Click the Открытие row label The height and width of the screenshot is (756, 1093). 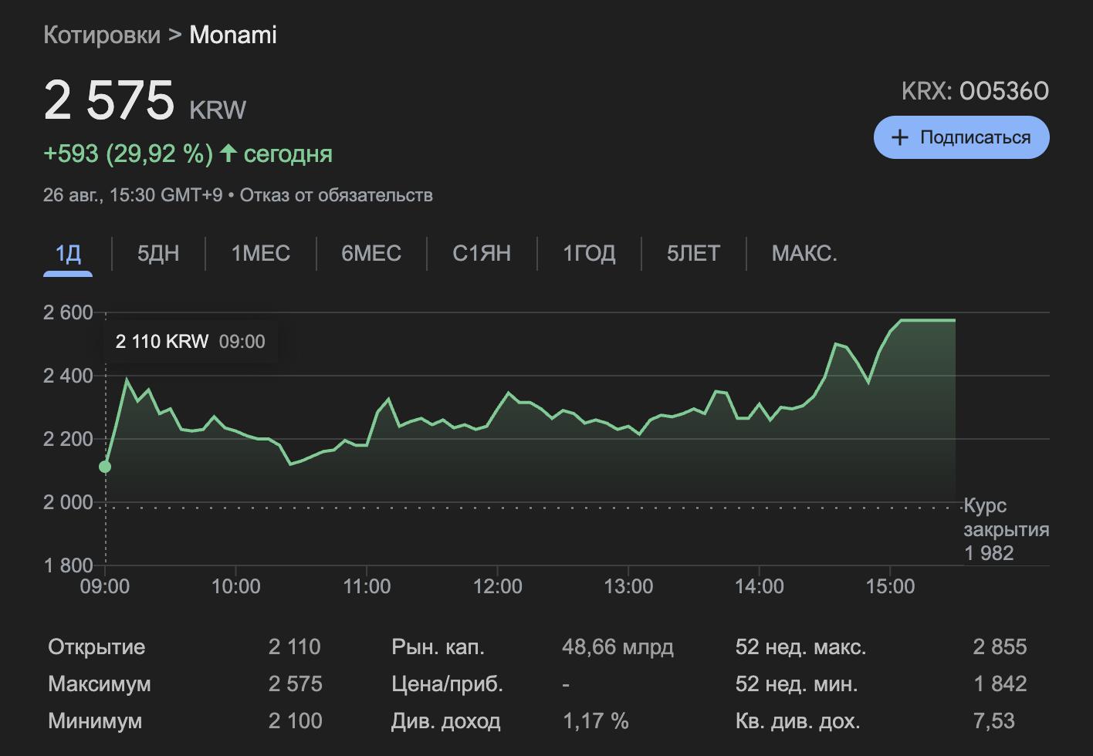[x=96, y=646]
